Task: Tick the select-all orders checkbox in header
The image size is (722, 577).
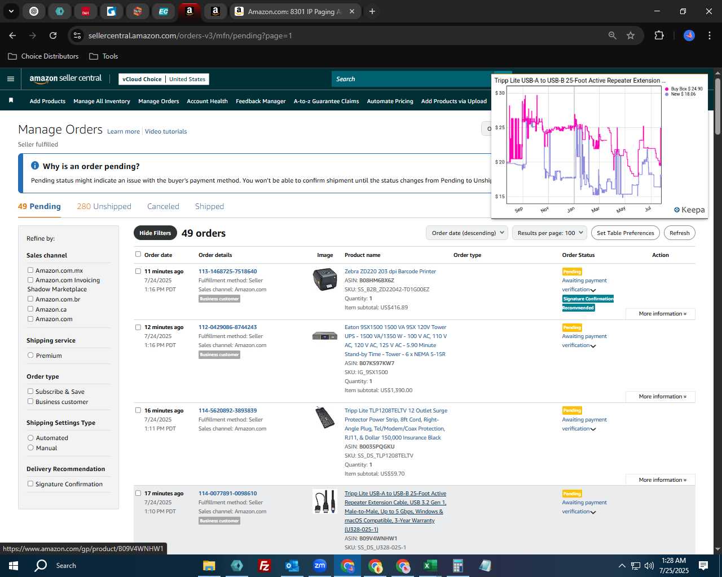Action: (138, 254)
